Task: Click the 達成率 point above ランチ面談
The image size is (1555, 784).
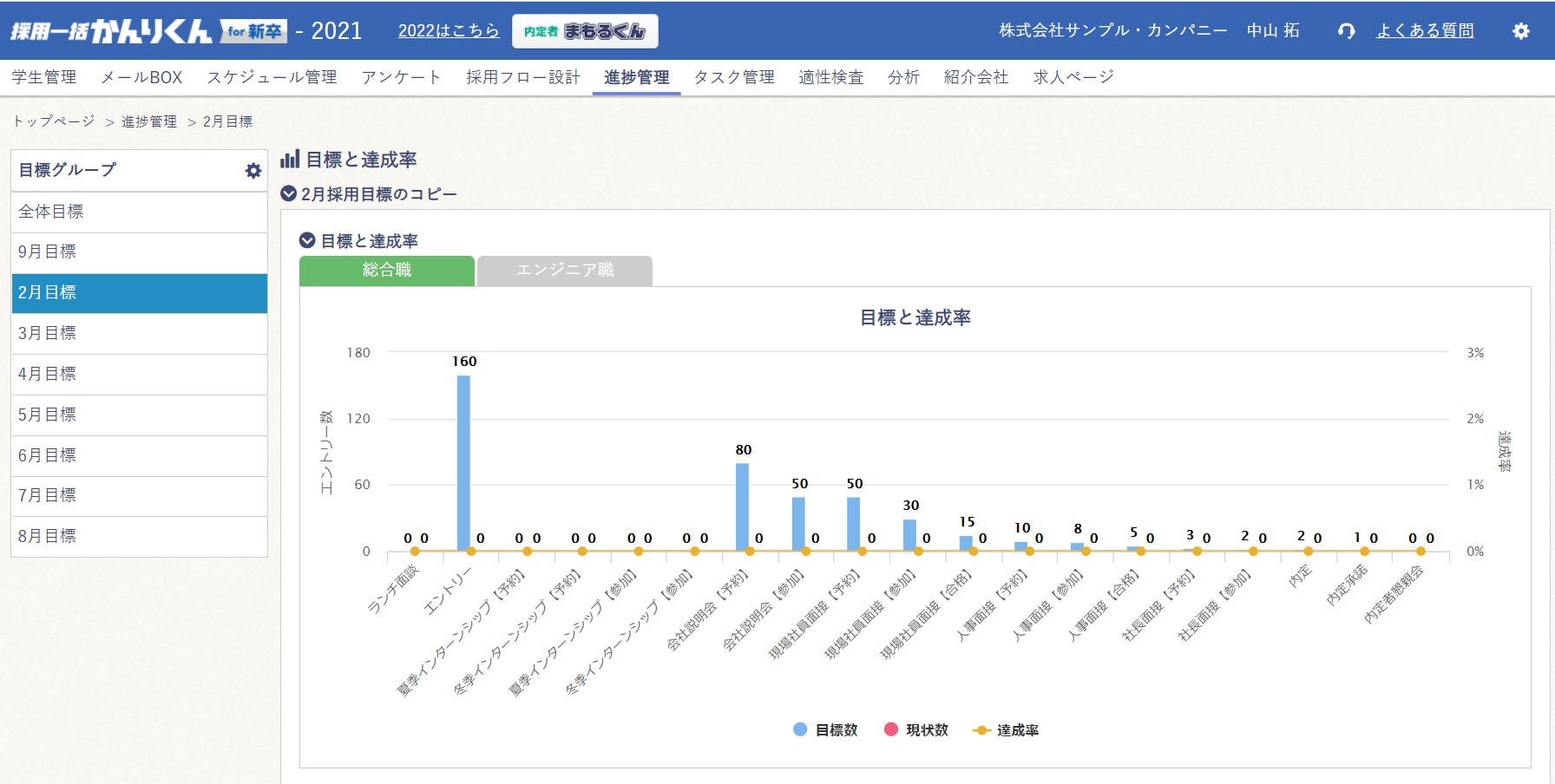Action: tap(415, 552)
